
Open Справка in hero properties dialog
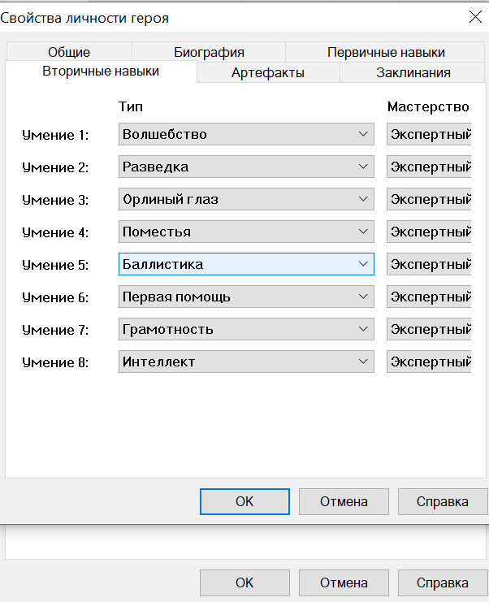(443, 501)
